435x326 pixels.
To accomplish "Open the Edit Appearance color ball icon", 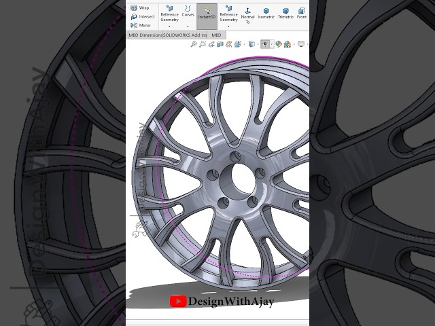I will (x=279, y=44).
